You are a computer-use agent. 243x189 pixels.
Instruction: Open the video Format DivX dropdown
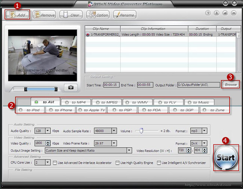204,143
